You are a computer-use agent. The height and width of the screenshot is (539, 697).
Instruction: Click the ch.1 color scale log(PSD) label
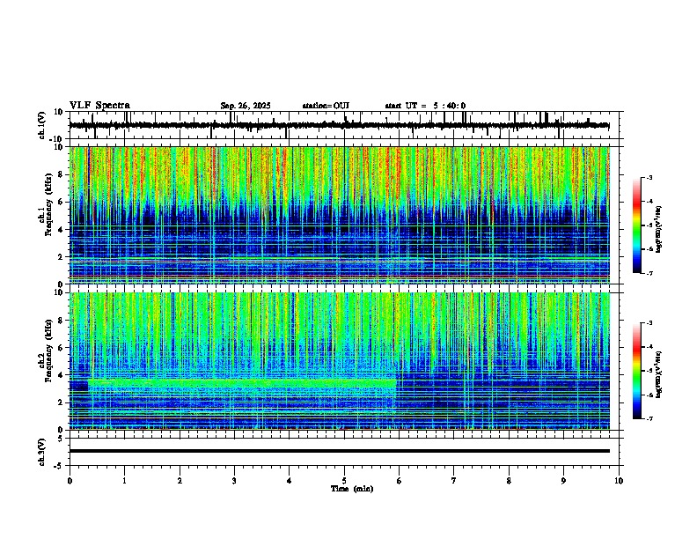click(659, 229)
